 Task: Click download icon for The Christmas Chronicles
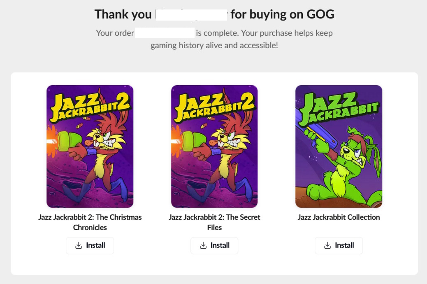pos(79,245)
